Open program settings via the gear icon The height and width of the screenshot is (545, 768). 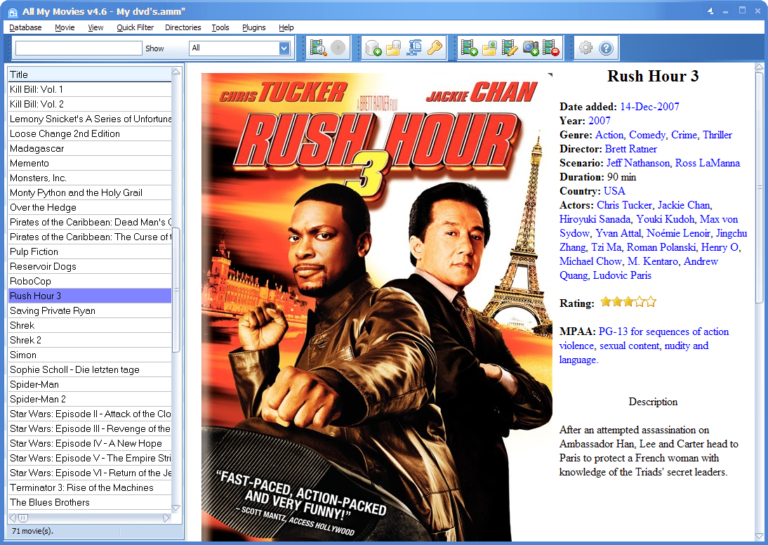click(585, 48)
